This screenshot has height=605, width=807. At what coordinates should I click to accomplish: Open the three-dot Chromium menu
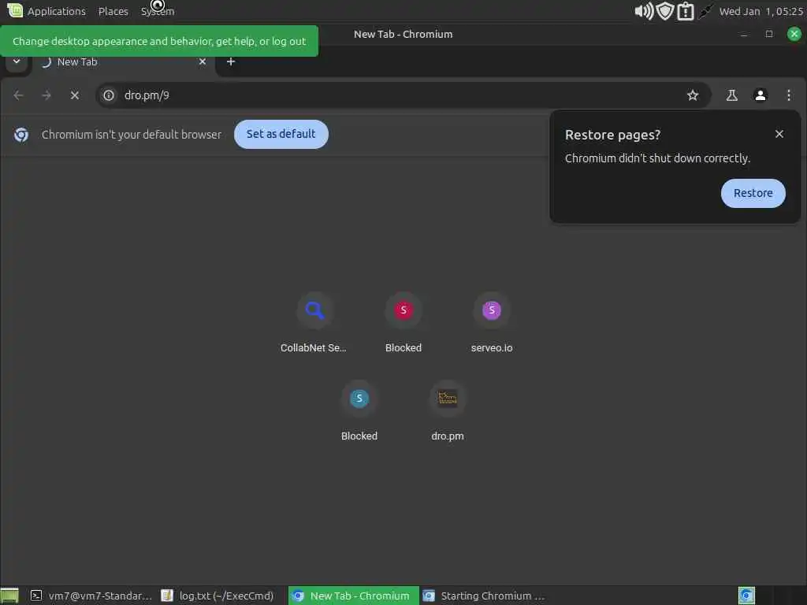pos(788,95)
